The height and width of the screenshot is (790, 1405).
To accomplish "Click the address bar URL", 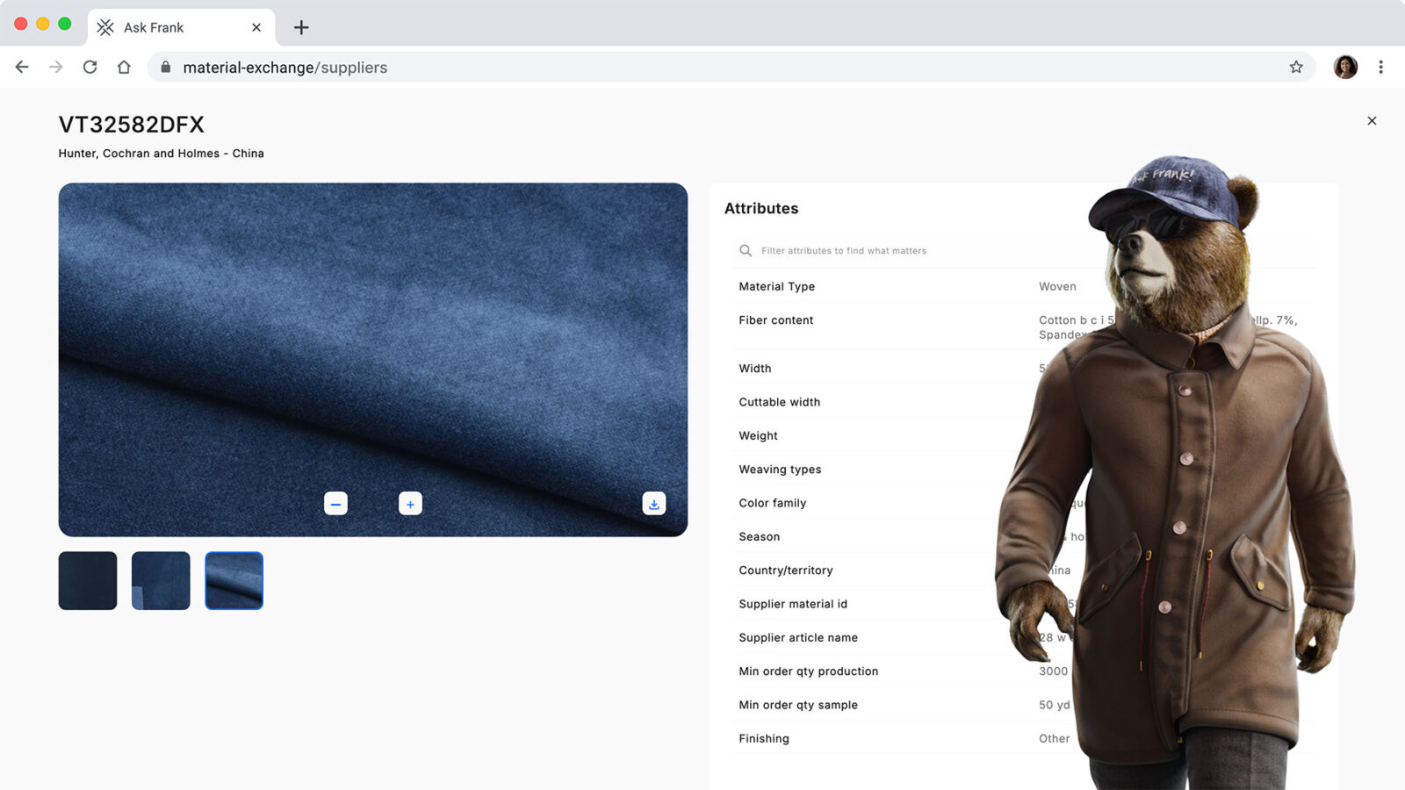I will pos(285,68).
